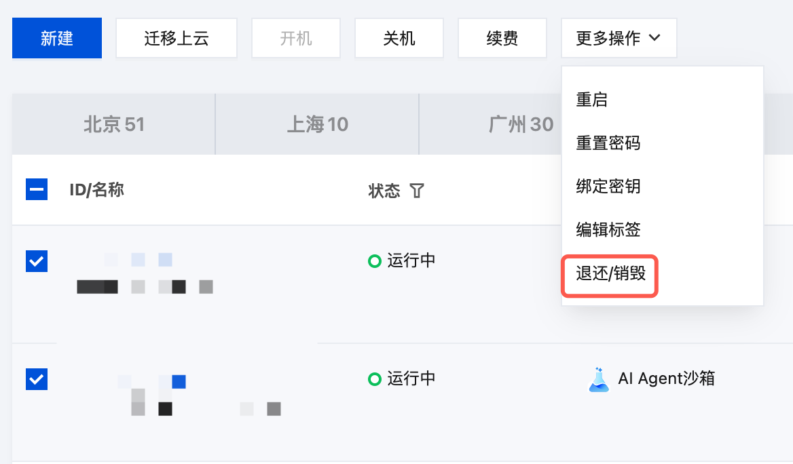Screen dimensions: 793x464
Task: Click green running status icon in second row
Action: pos(374,379)
